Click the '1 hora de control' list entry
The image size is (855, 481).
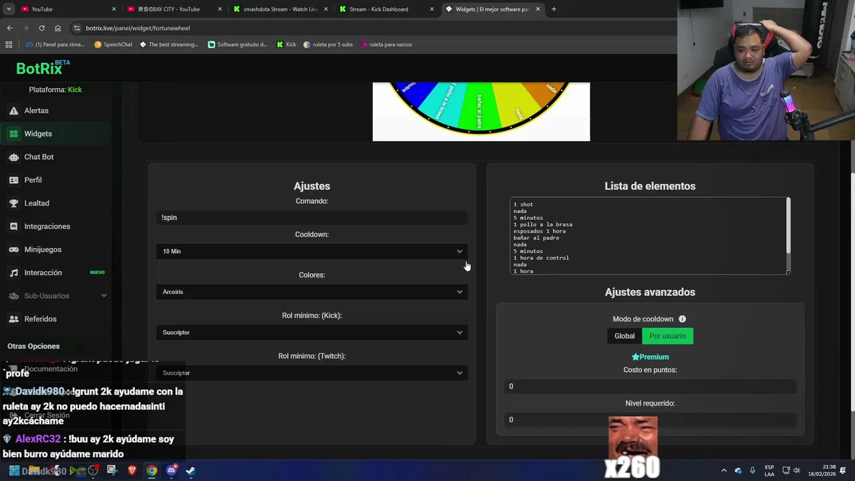click(541, 258)
